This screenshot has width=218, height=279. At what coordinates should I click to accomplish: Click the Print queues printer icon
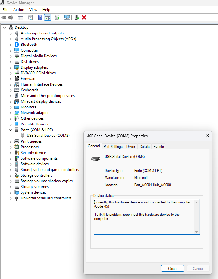(x=17, y=141)
